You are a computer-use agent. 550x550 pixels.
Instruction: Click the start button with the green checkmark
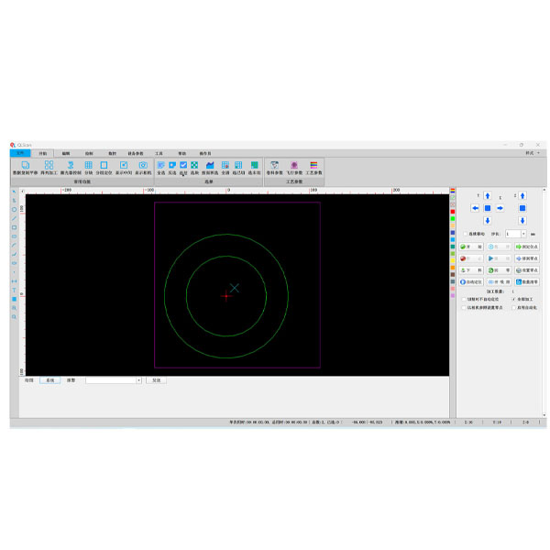tap(471, 247)
